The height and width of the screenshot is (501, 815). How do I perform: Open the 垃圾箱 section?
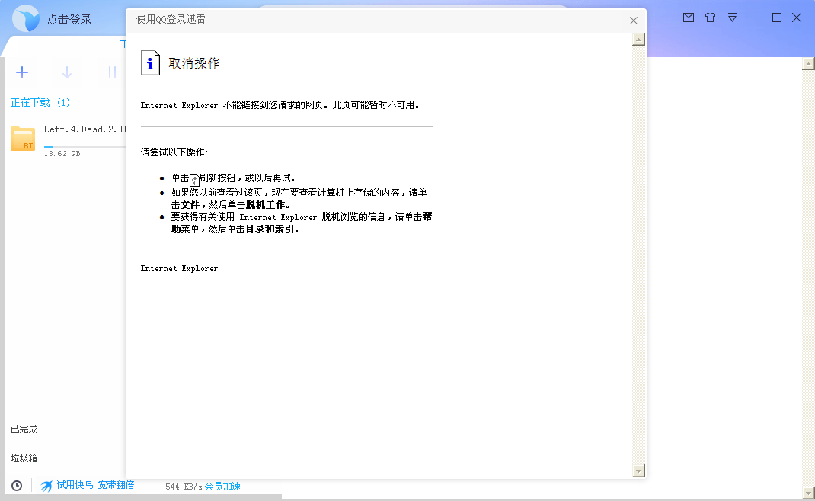(22, 458)
